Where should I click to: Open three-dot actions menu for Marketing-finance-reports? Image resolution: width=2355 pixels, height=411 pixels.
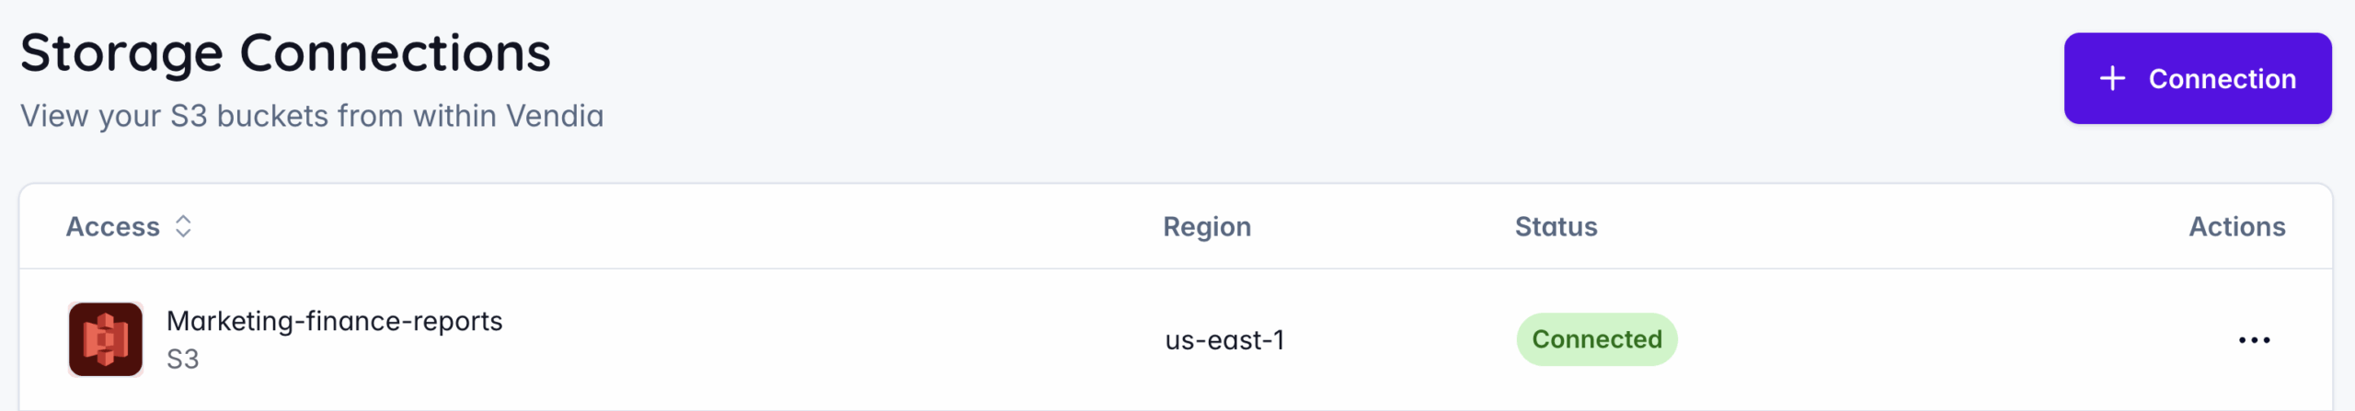tap(2253, 340)
